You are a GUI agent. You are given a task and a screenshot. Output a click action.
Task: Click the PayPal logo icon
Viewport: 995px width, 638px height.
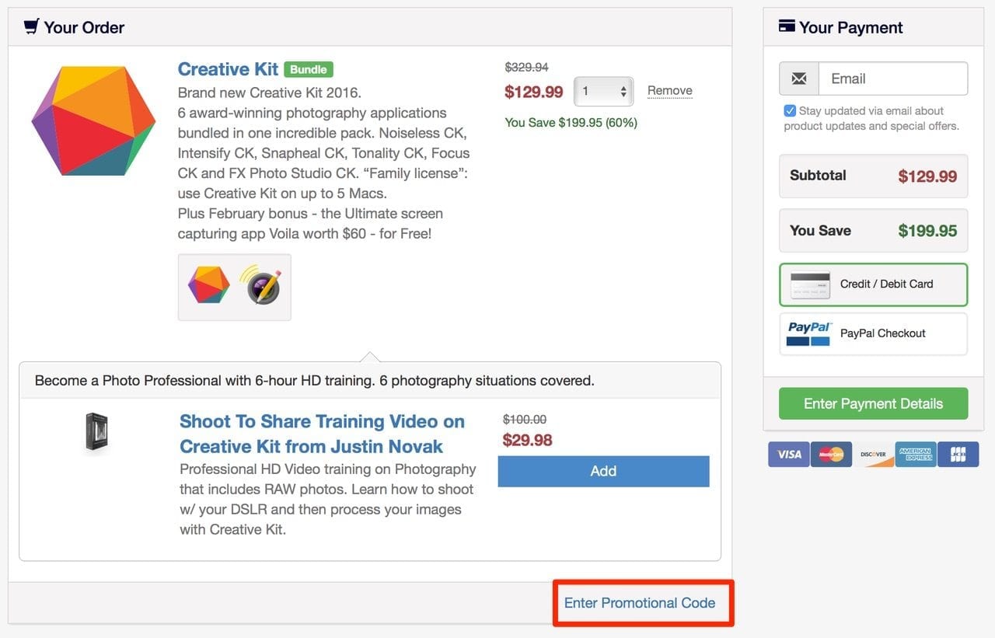click(809, 333)
